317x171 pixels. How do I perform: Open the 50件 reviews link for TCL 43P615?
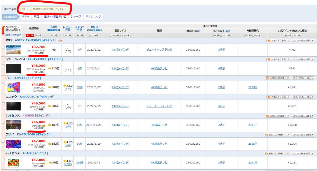pyautogui.click(x=80, y=87)
